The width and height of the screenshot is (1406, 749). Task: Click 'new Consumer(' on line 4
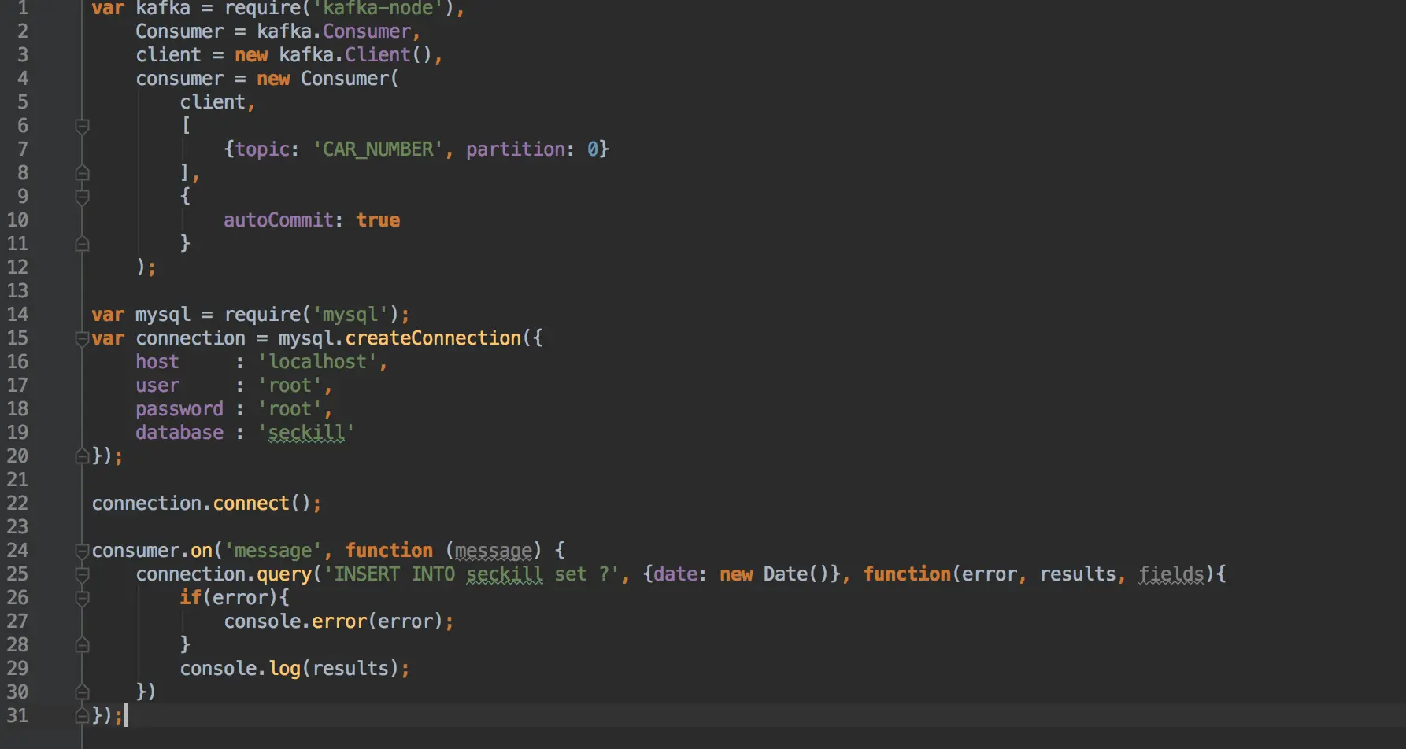click(x=327, y=79)
